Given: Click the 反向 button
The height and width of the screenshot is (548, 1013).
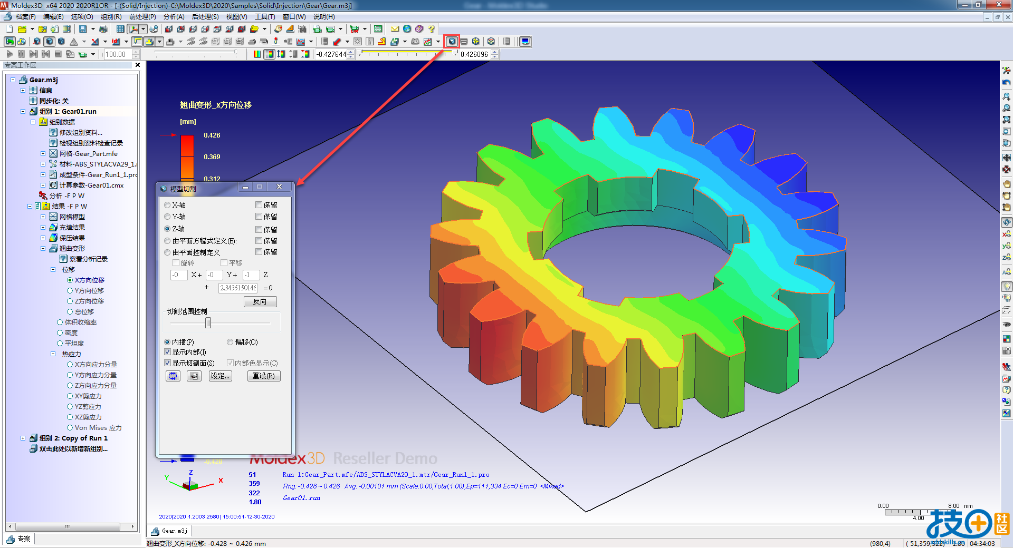Looking at the screenshot, I should 260,302.
